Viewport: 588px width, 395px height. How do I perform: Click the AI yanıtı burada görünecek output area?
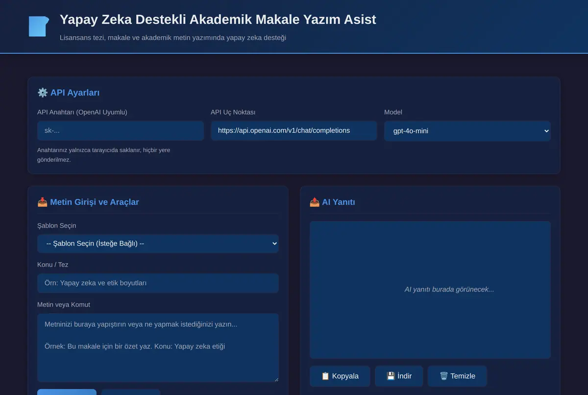pos(430,290)
